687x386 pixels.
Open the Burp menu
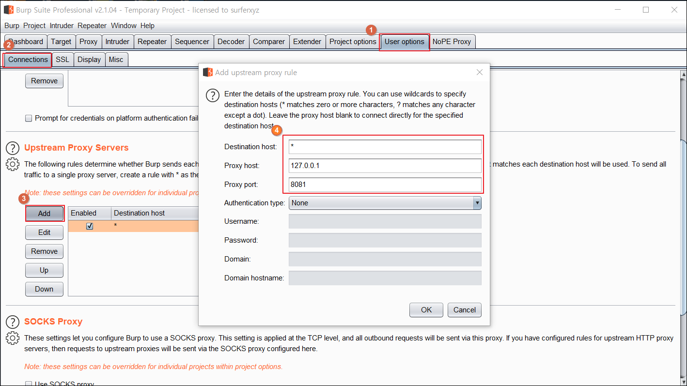pyautogui.click(x=12, y=26)
